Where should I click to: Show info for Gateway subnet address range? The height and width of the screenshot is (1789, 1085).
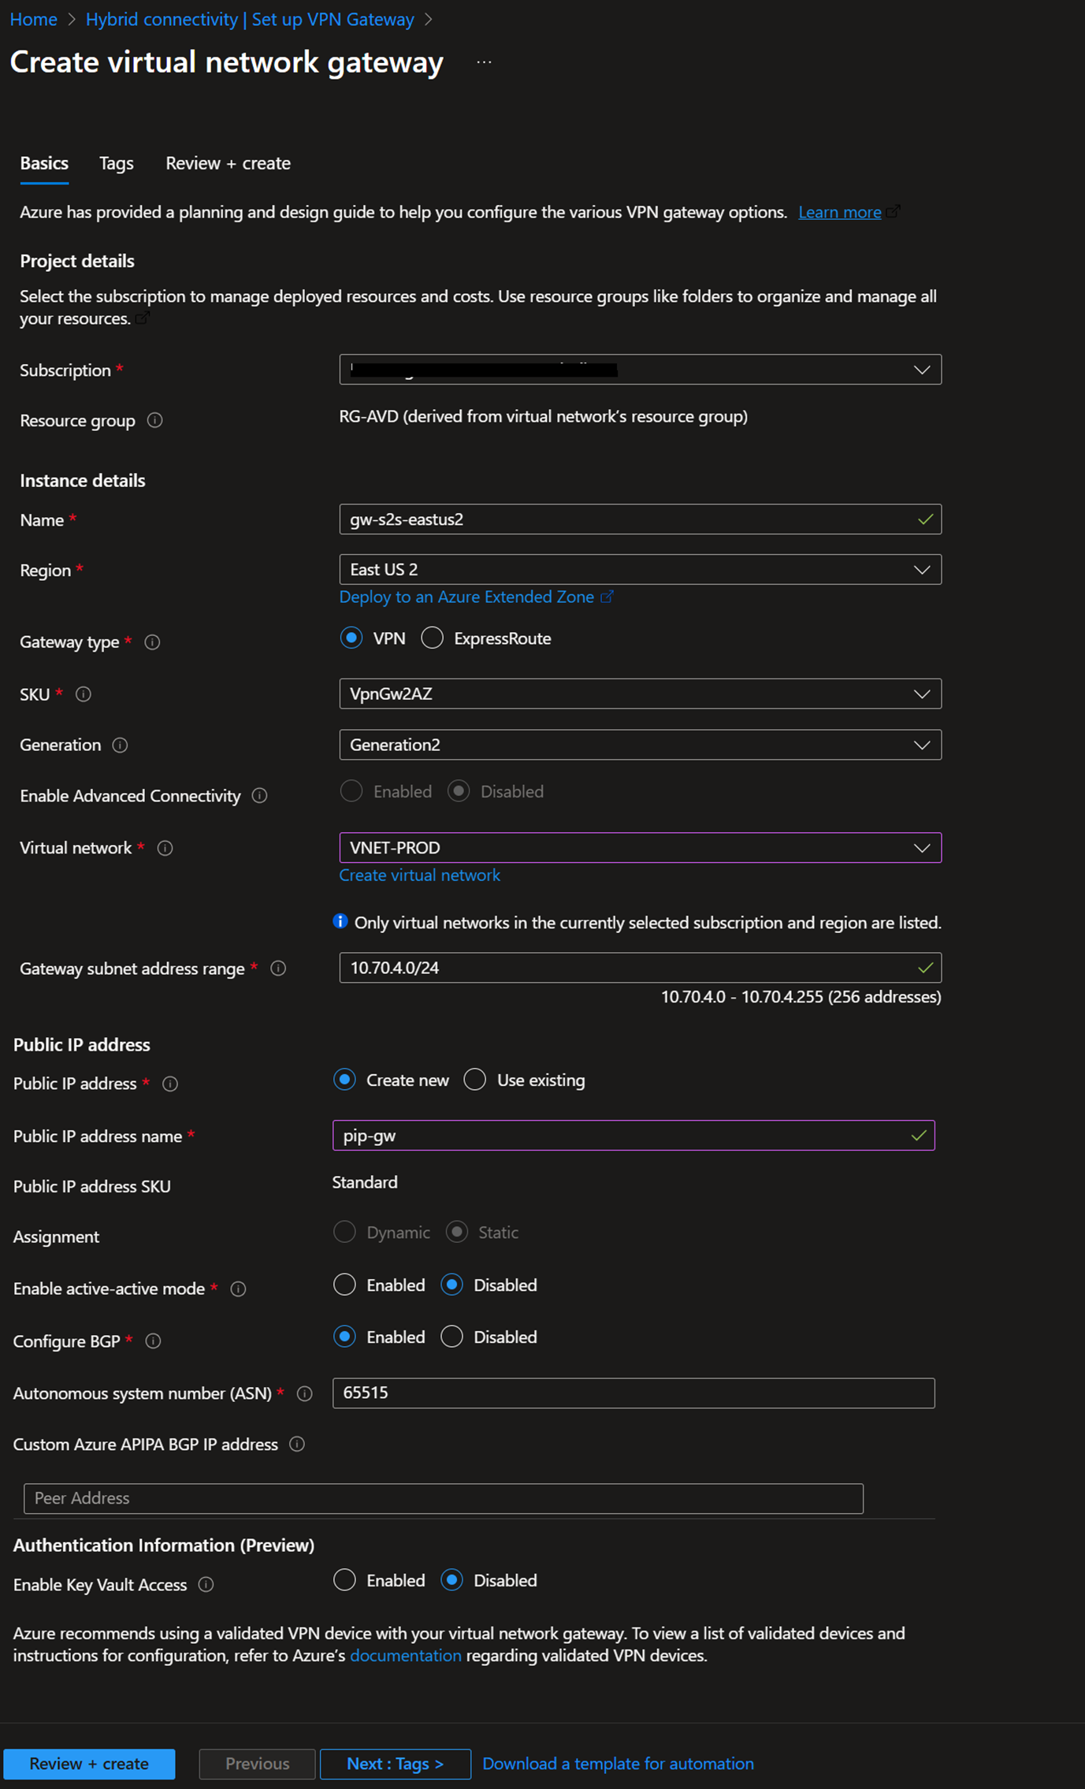[x=278, y=969]
